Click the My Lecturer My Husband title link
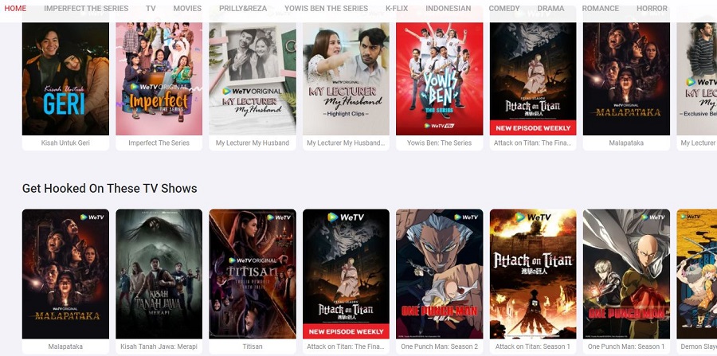The width and height of the screenshot is (717, 356). (253, 143)
